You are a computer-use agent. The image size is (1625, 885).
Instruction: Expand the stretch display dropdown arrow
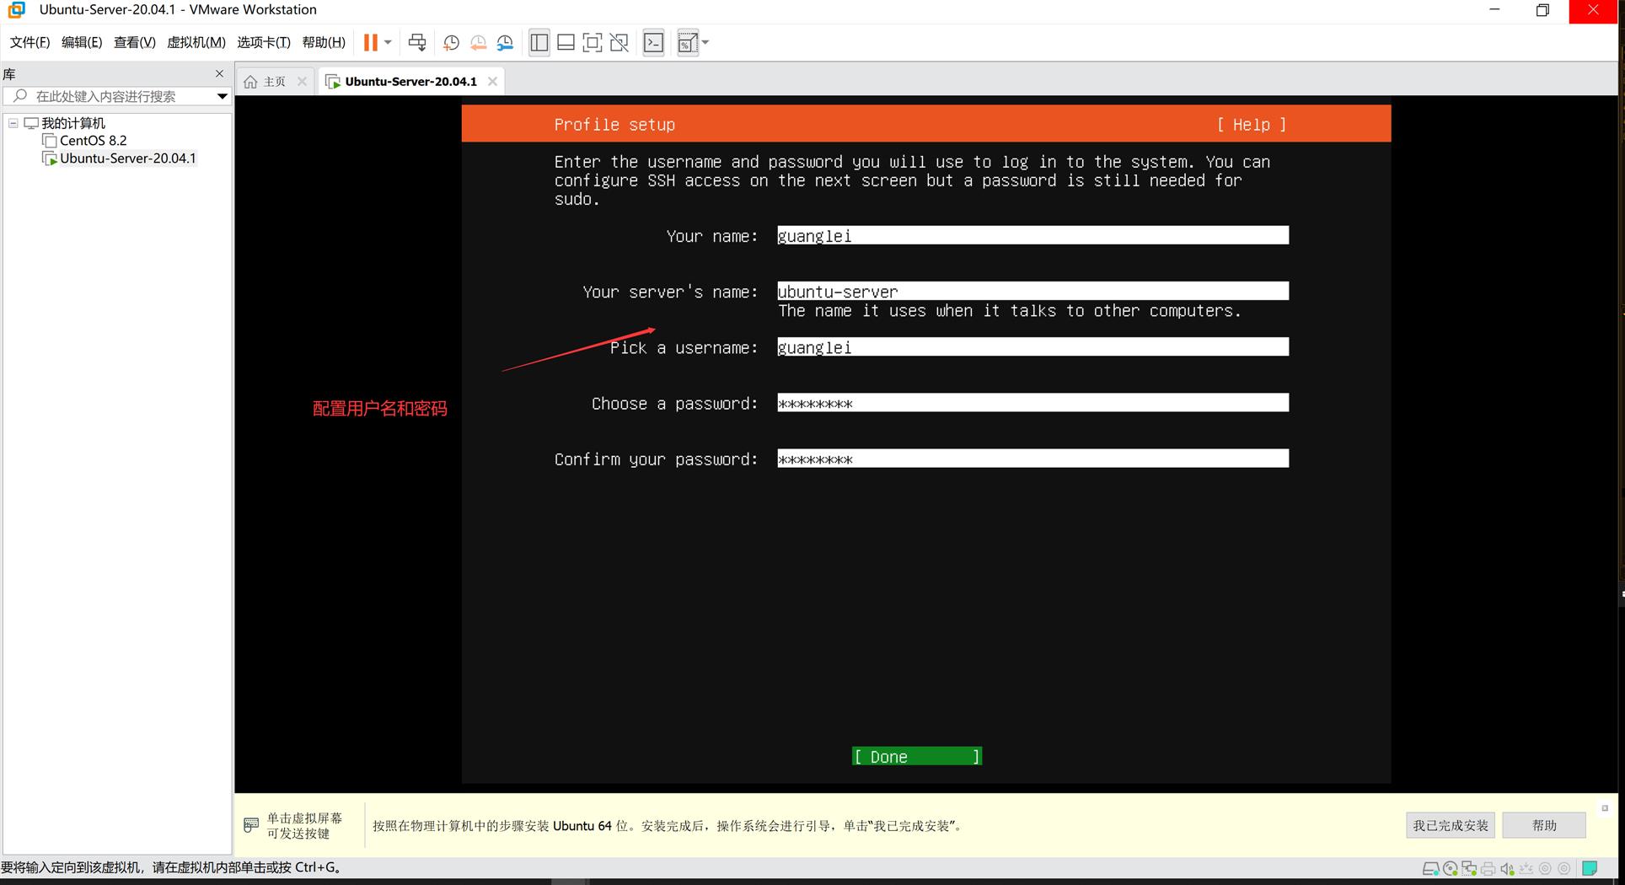coord(705,42)
